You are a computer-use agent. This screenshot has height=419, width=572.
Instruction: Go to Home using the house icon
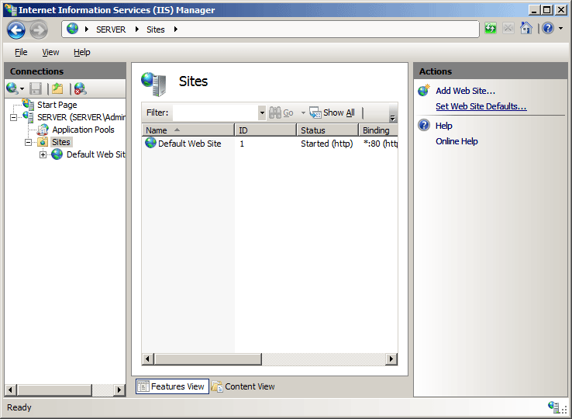pos(526,29)
